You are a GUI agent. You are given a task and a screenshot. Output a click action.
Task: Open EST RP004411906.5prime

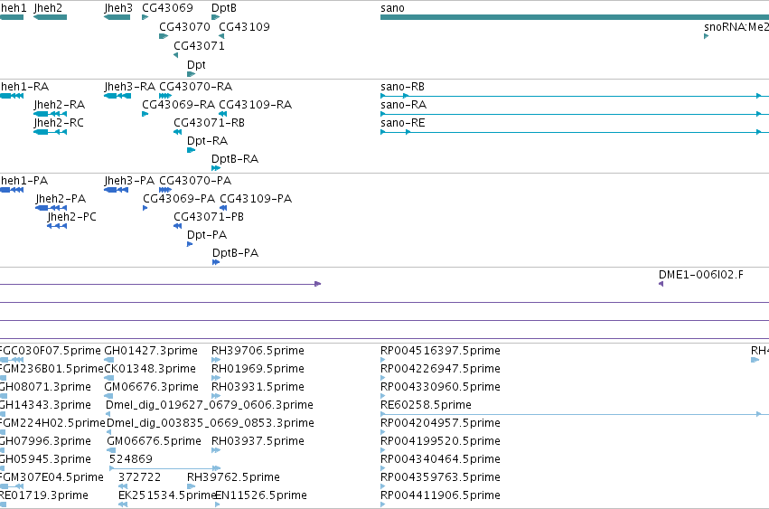point(440,495)
